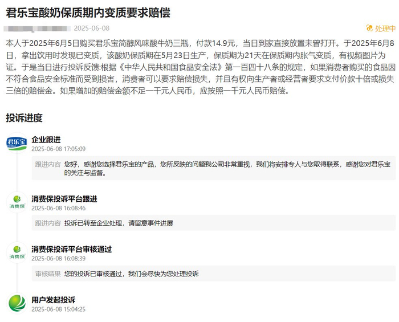
Task: Click the timestamp 2025-06-08 16:08:39
Action: [x=59, y=258]
